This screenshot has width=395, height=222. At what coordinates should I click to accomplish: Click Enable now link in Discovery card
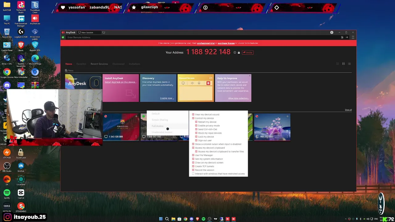(x=167, y=98)
